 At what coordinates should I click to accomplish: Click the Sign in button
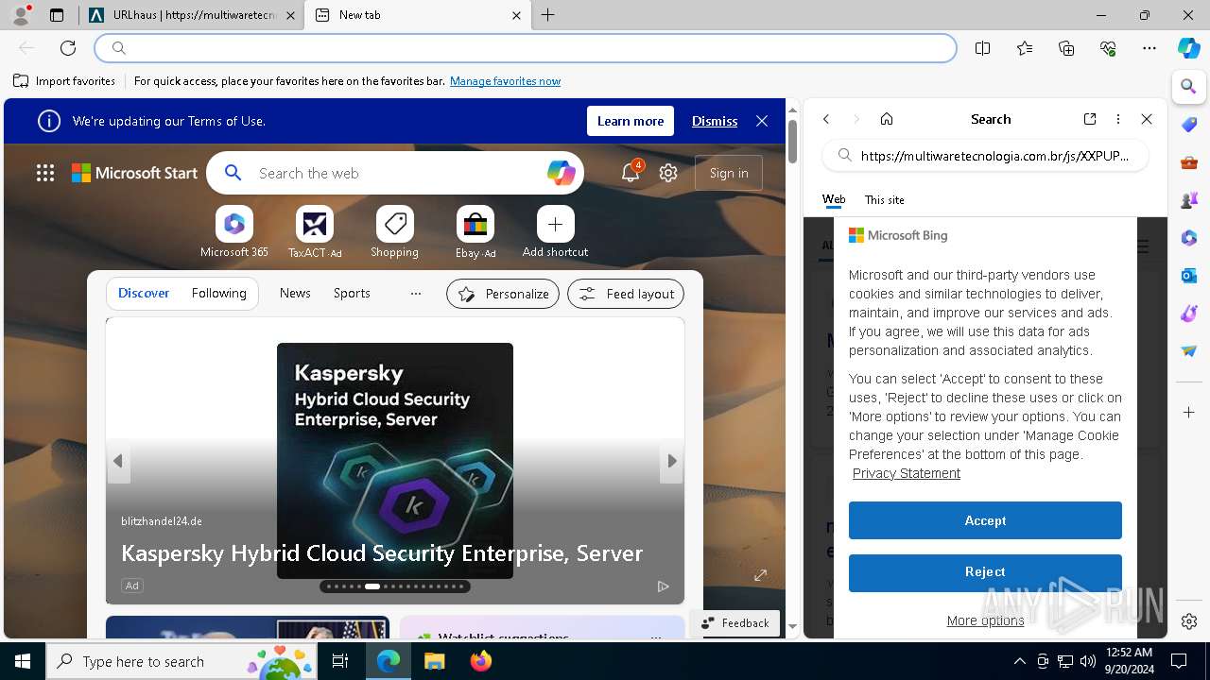pyautogui.click(x=729, y=173)
